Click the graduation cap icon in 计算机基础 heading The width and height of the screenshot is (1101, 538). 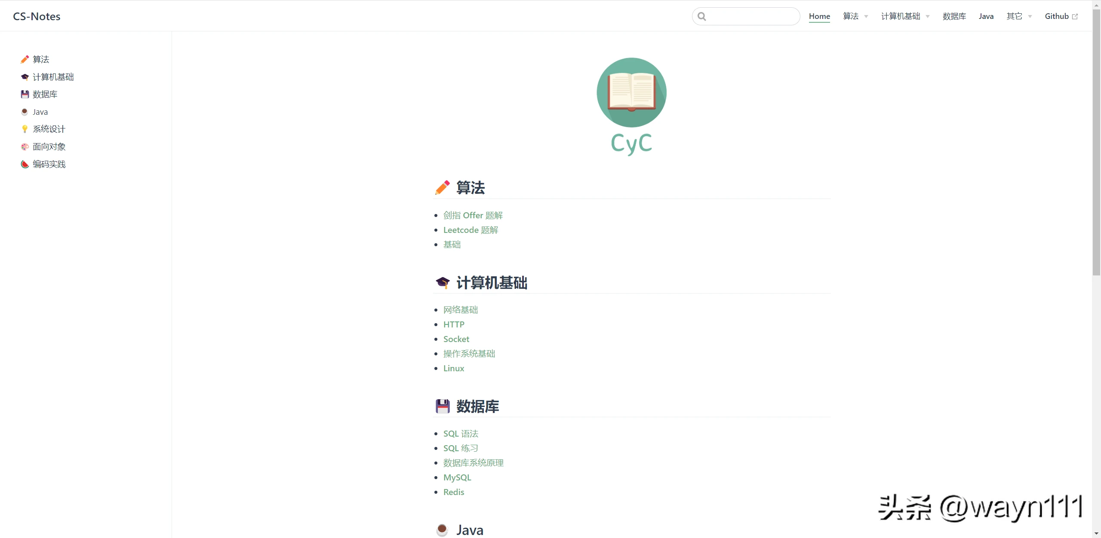(443, 282)
